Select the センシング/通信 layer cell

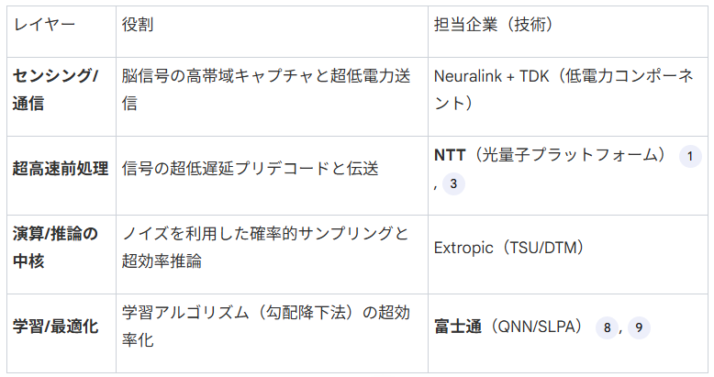(55, 89)
